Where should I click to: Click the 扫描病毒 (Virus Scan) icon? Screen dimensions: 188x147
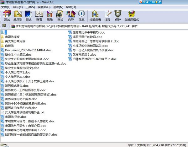pos(95,16)
